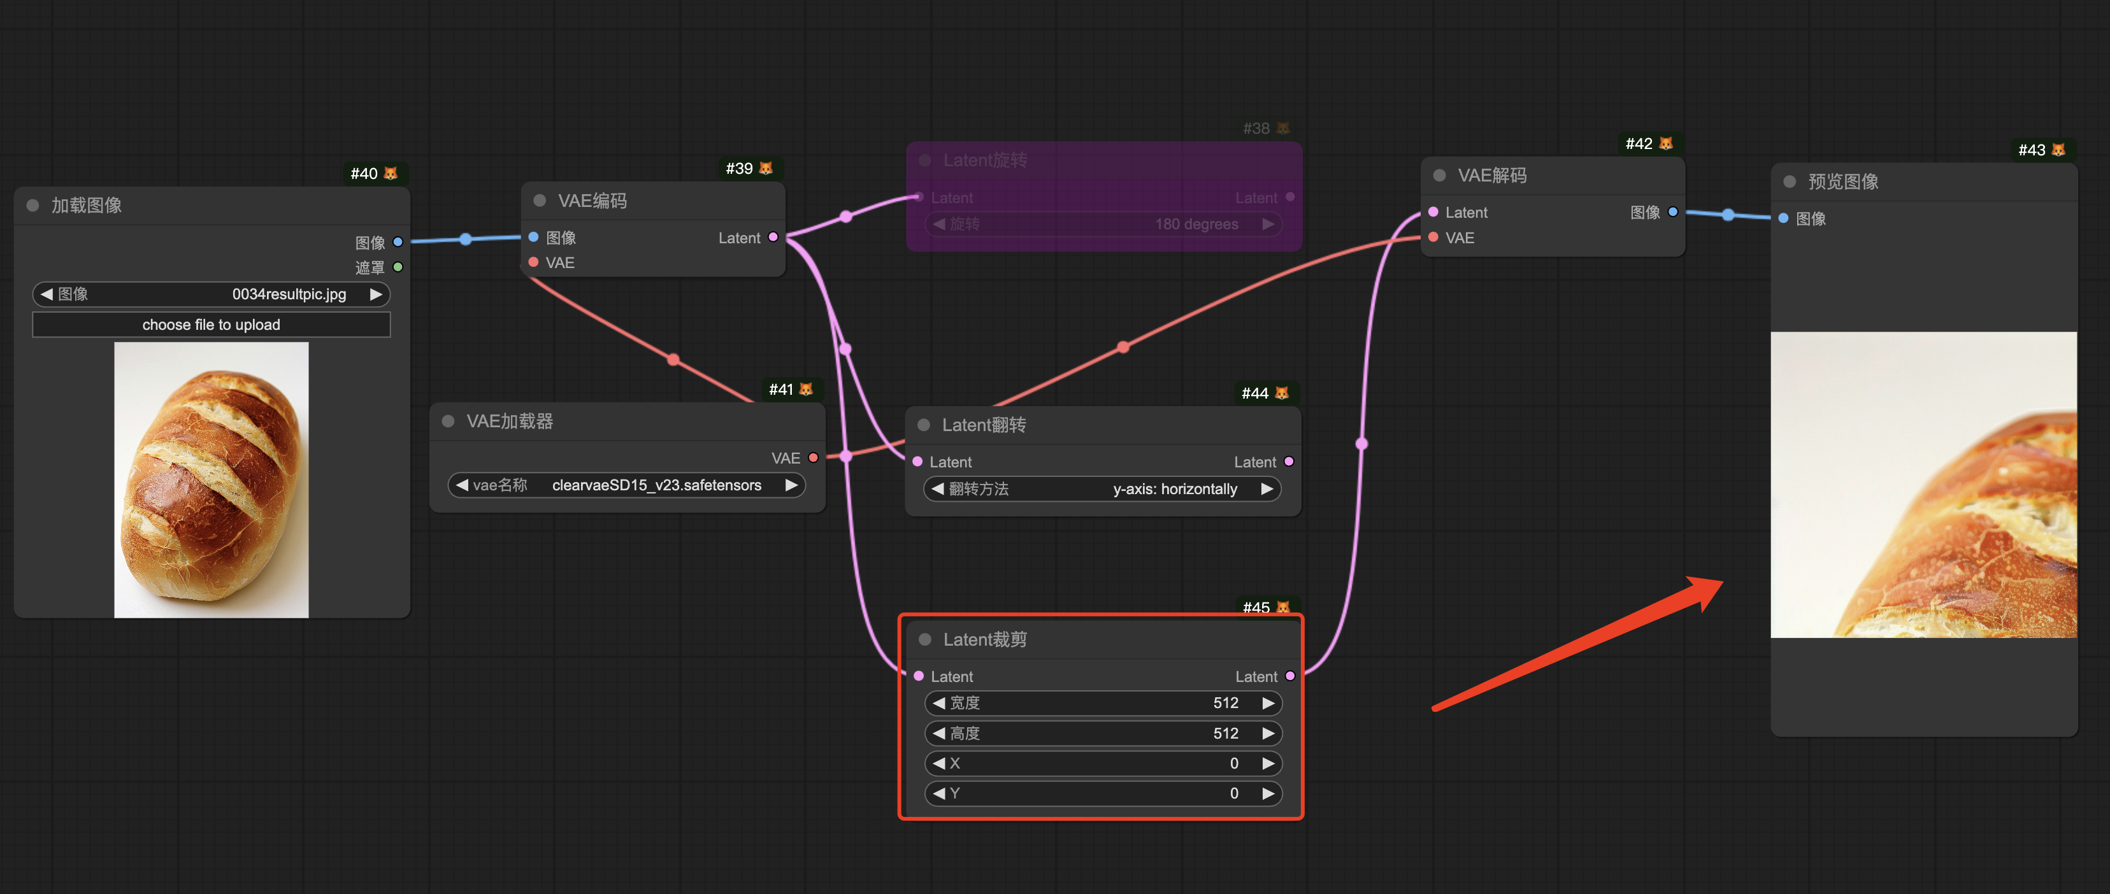Click the bread preview thumbnail in 加载图像
This screenshot has height=894, width=2110.
pyautogui.click(x=212, y=479)
